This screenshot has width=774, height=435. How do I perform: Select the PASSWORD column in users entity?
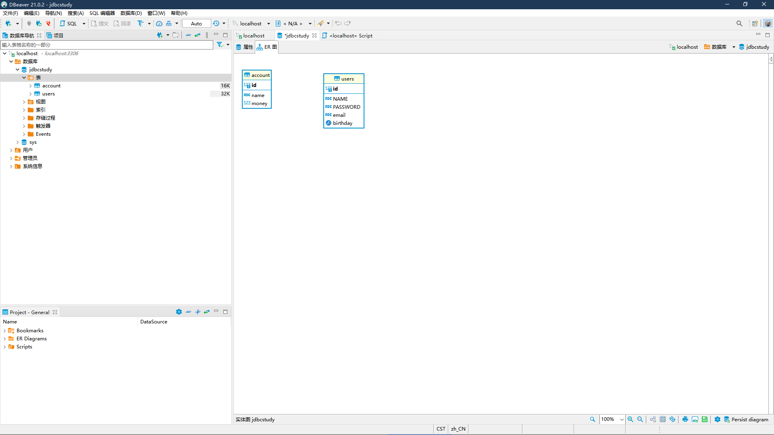(x=344, y=107)
